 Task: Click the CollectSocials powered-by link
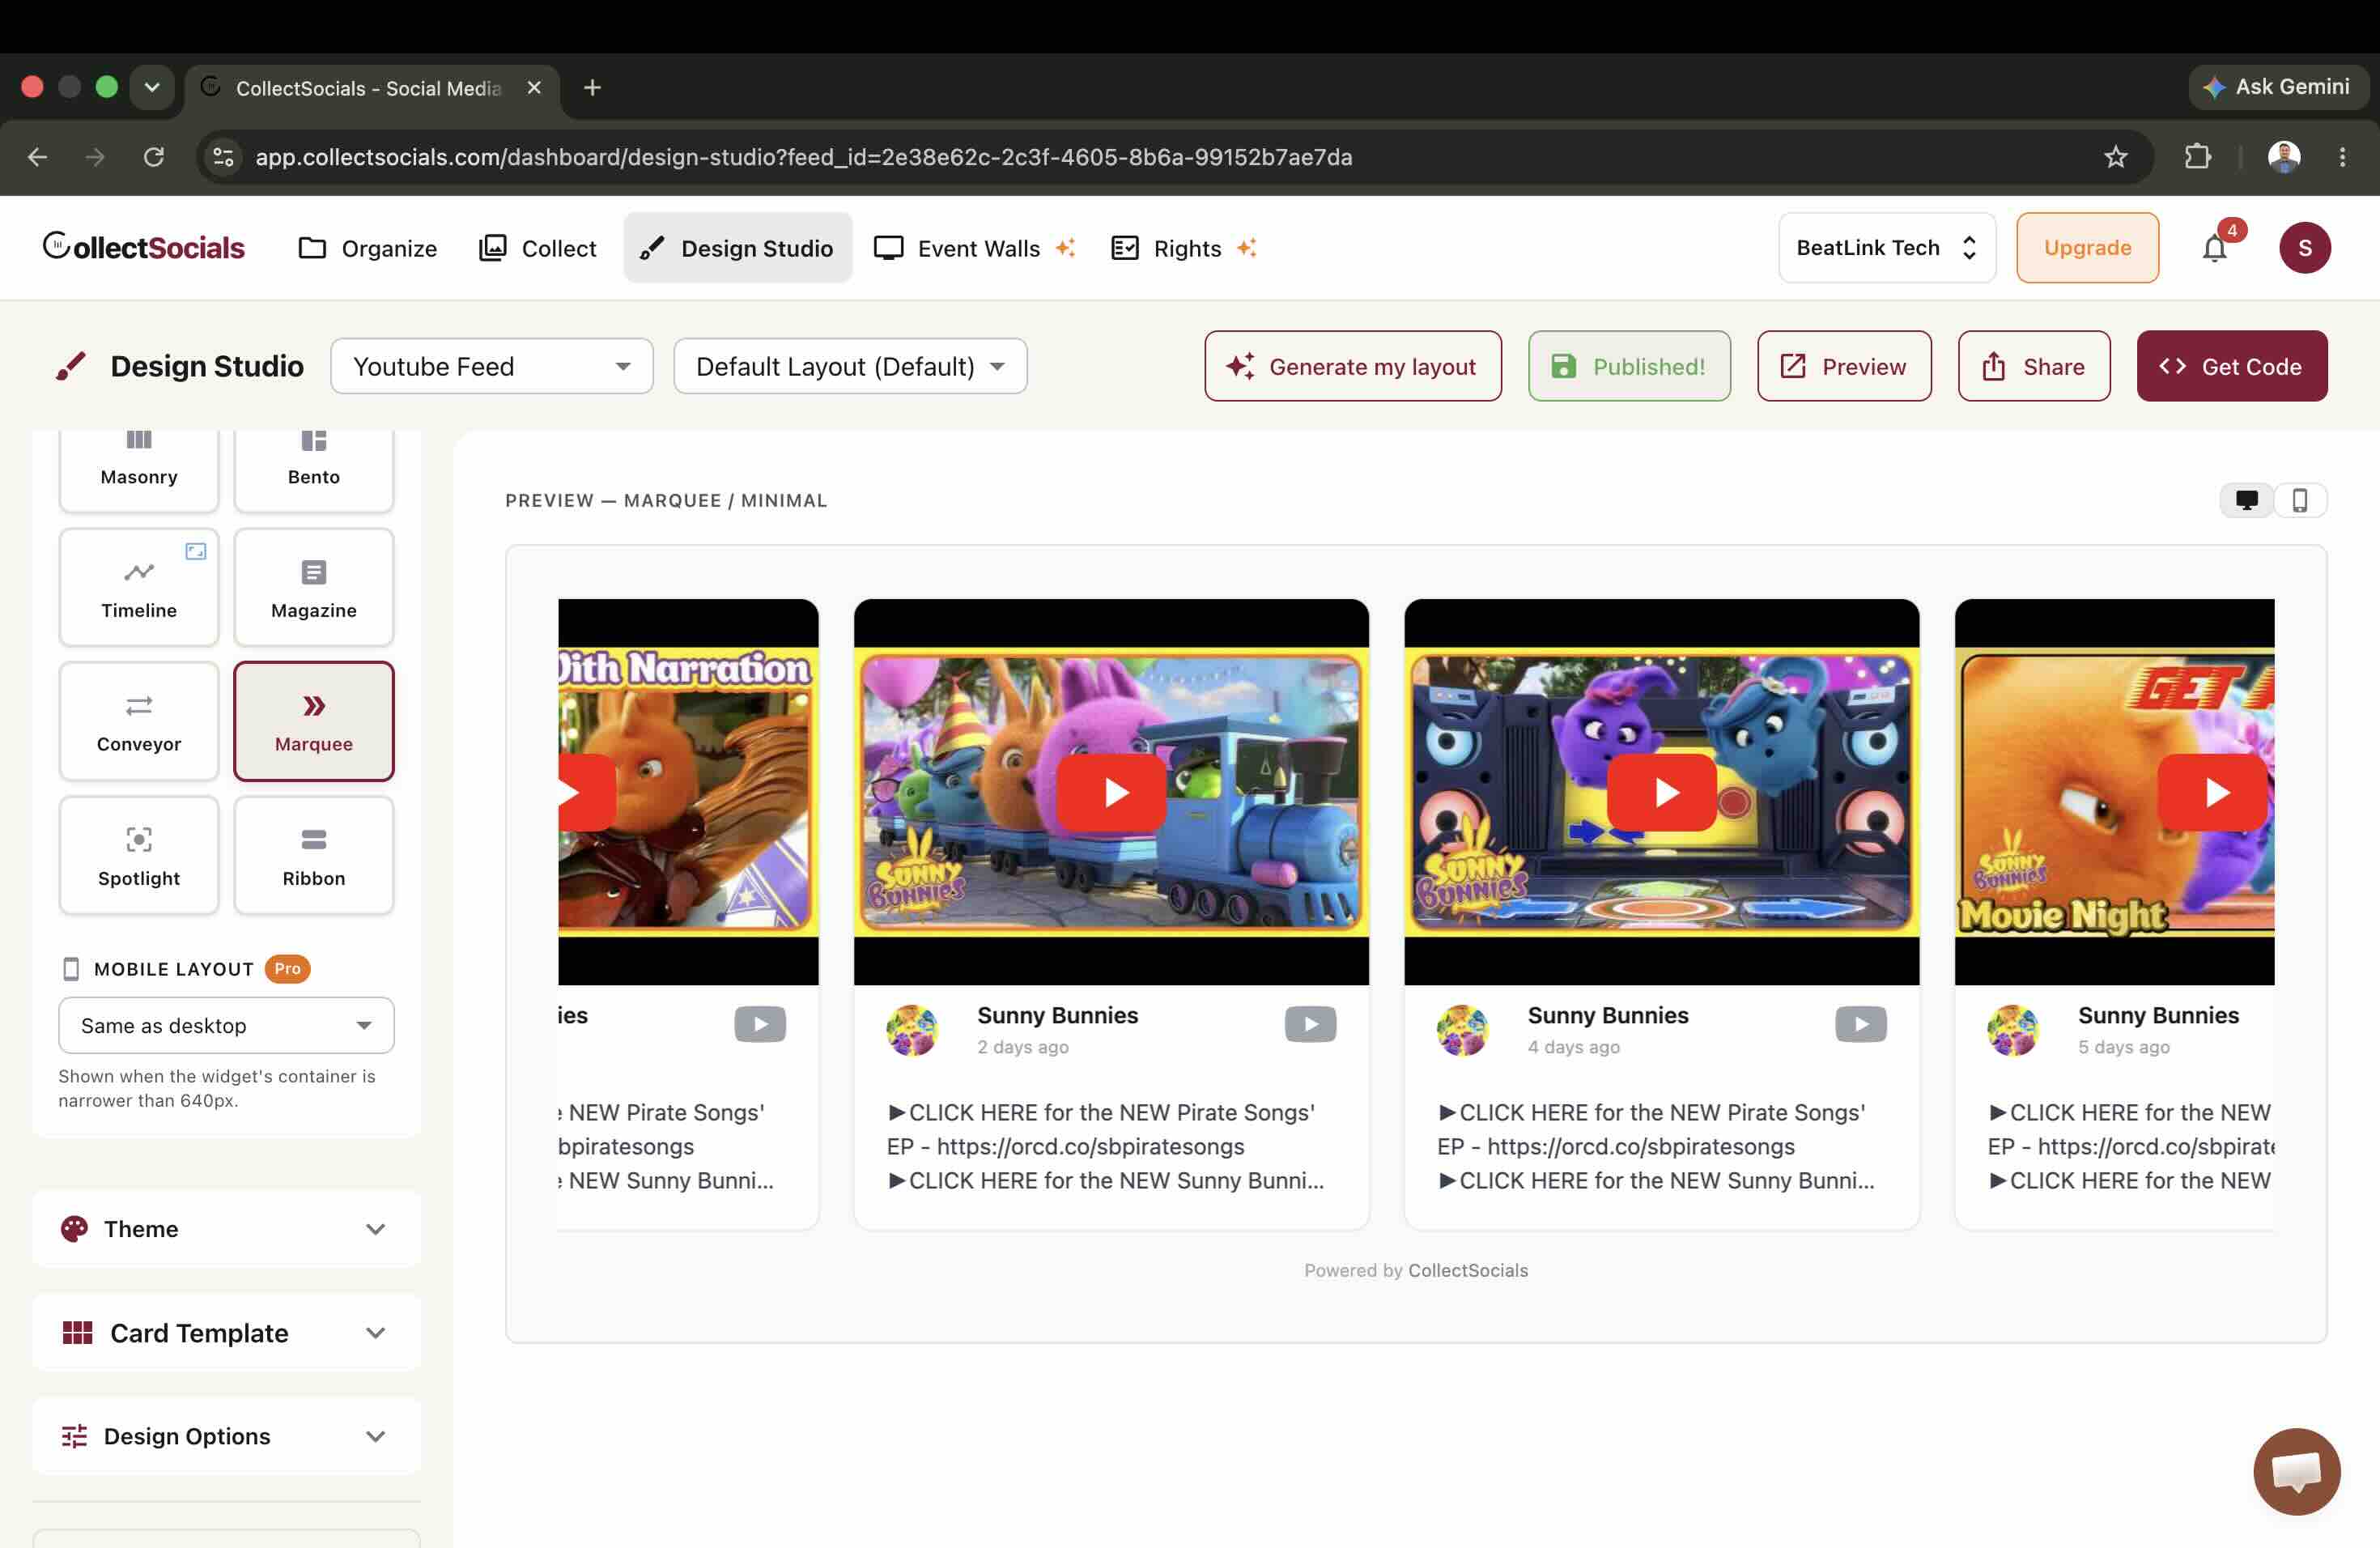click(1467, 1270)
